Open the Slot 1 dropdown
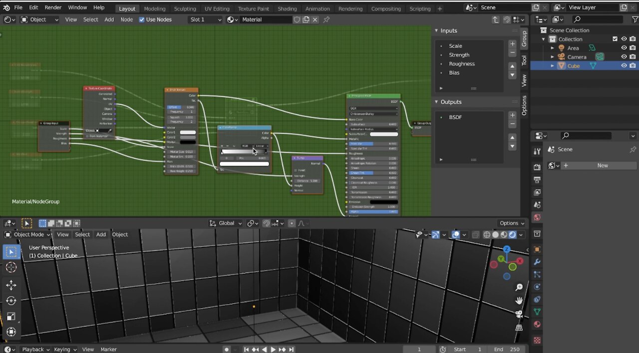This screenshot has height=353, width=639. (205, 19)
